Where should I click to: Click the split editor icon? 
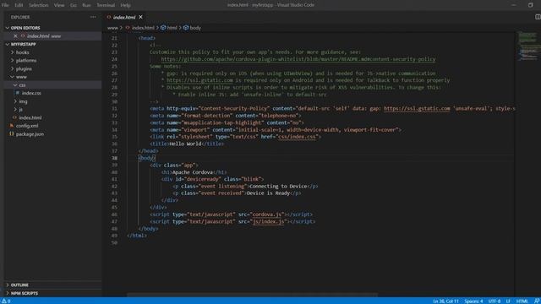(538, 17)
